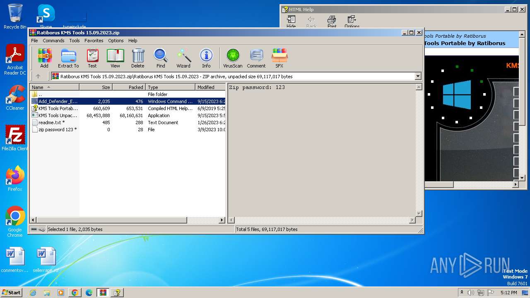Launch Firefox desktop shortcut
Viewport: 530px width, 298px height.
click(x=15, y=178)
